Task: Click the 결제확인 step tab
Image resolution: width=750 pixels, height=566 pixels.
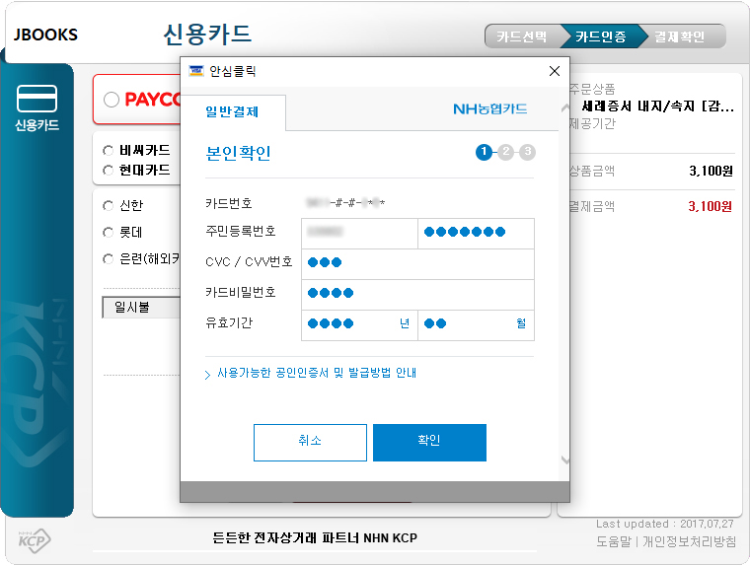Action: [x=680, y=36]
